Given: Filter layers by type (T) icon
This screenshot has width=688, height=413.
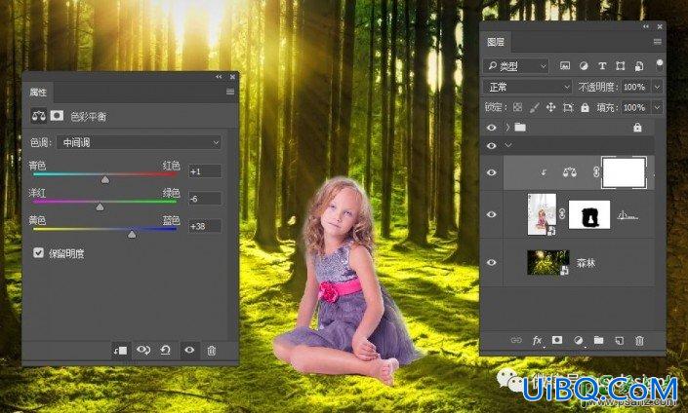Looking at the screenshot, I should (602, 66).
